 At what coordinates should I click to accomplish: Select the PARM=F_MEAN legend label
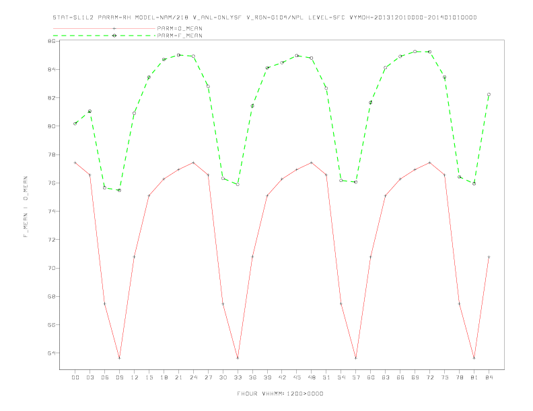[x=180, y=36]
